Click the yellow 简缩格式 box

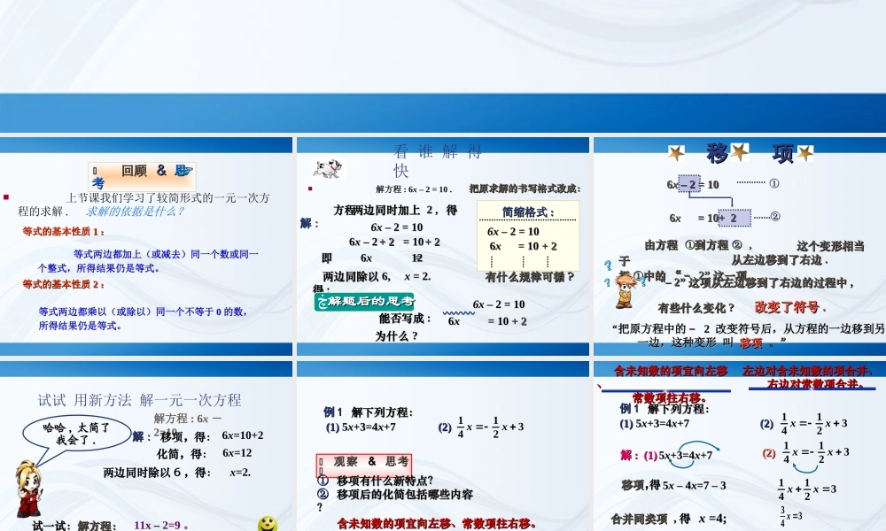528,235
